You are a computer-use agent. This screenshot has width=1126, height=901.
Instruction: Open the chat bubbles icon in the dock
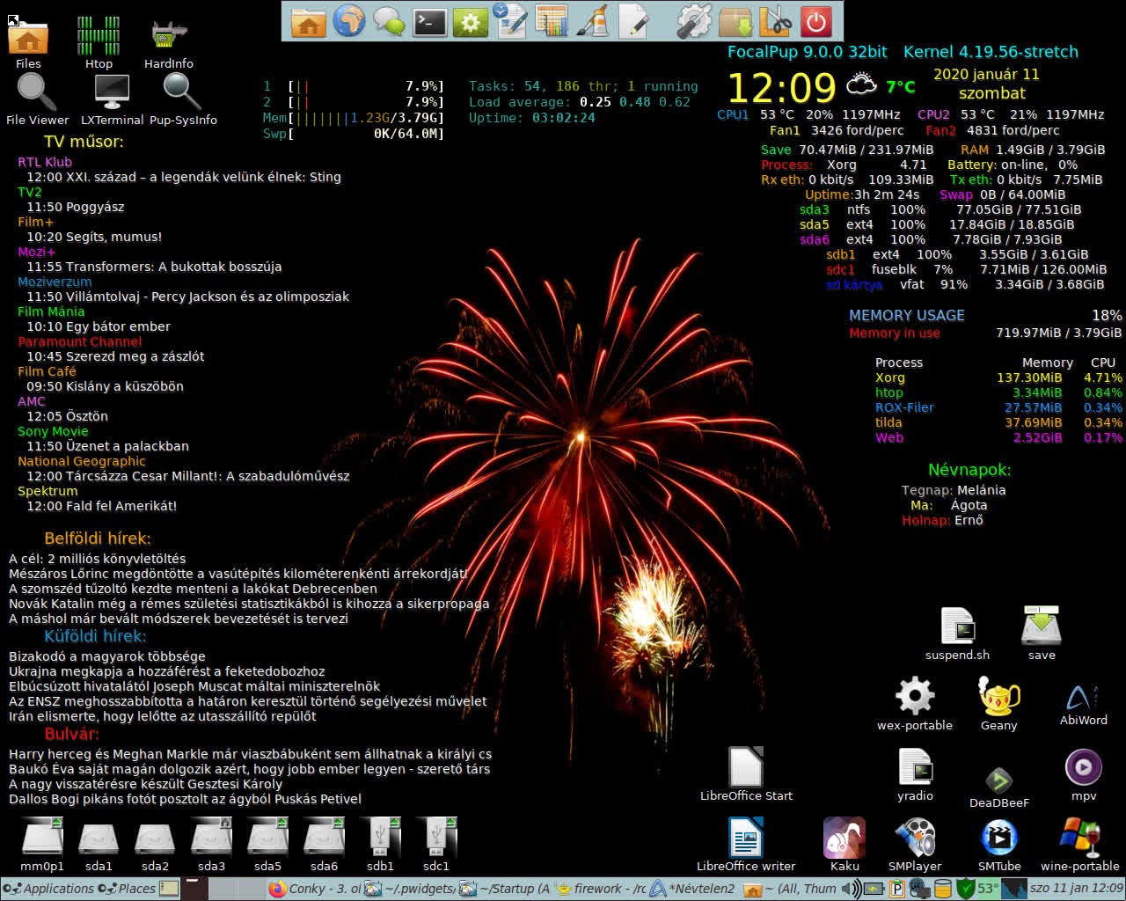[389, 21]
